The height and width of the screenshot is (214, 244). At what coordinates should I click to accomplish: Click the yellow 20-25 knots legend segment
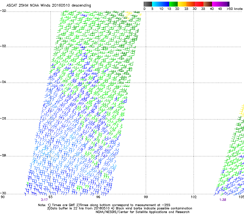click(x=182, y=4)
